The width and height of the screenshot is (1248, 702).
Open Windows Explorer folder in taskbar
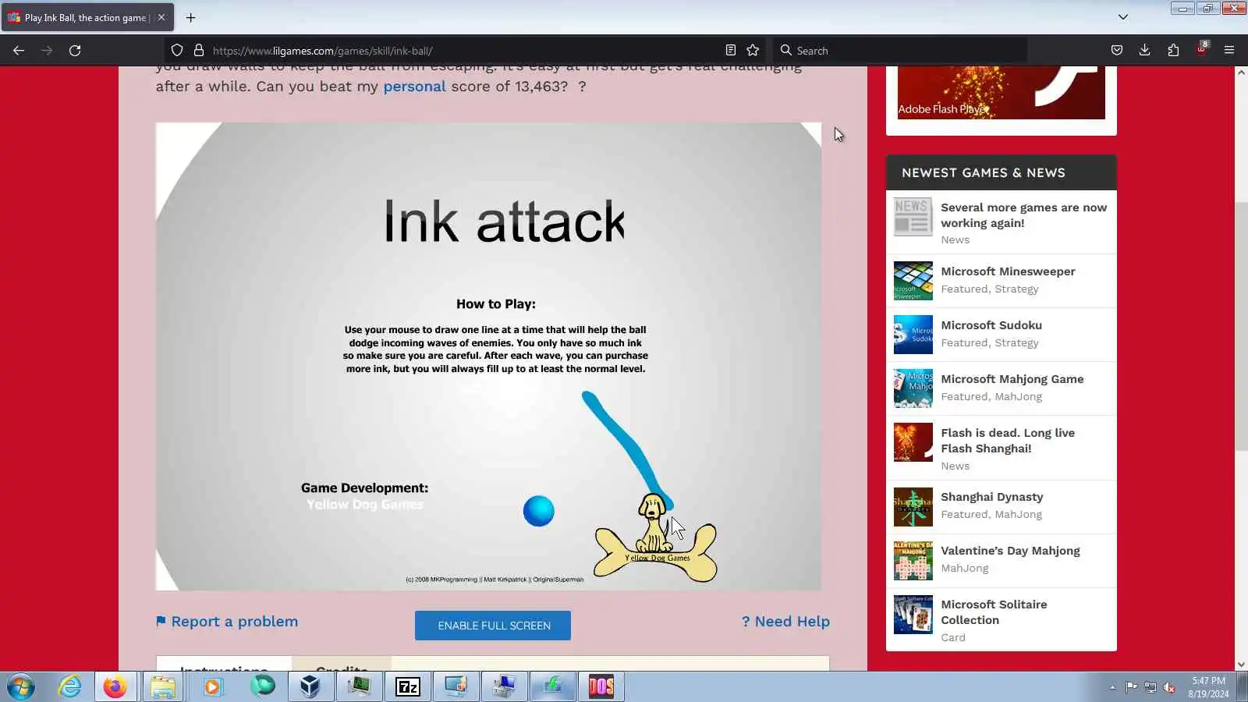(163, 687)
